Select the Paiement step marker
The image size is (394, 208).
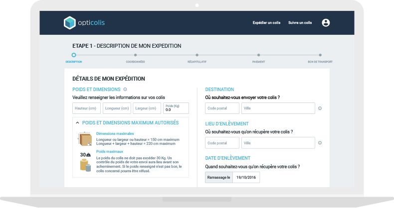click(x=258, y=55)
